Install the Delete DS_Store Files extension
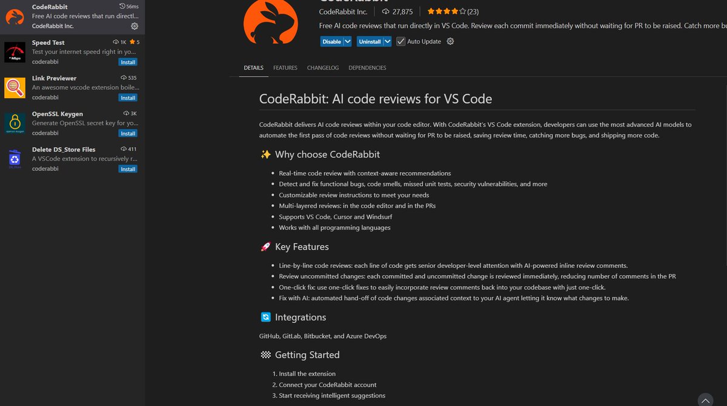Screen dimensions: 727x406 pos(128,169)
